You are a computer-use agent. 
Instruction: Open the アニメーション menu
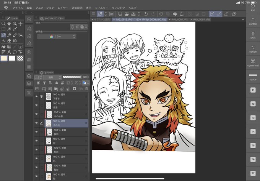pyautogui.click(x=45, y=8)
